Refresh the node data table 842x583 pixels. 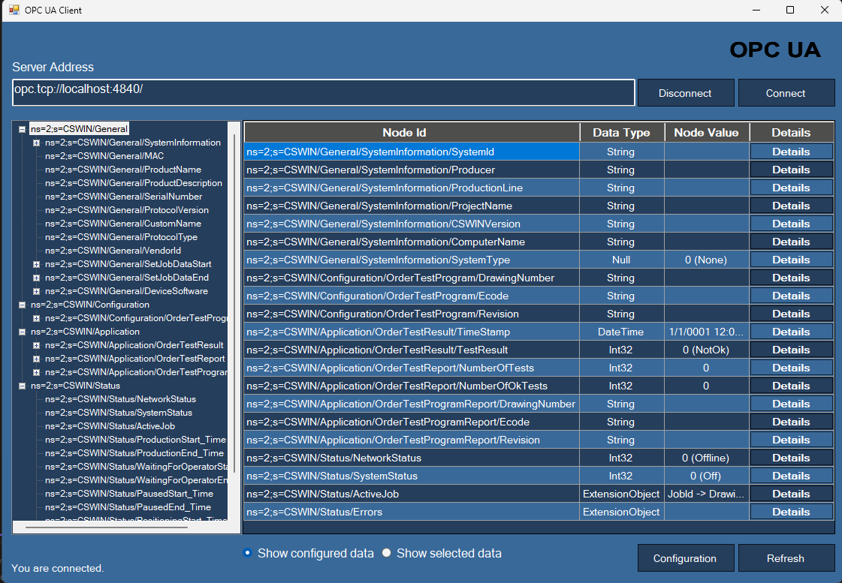[786, 558]
